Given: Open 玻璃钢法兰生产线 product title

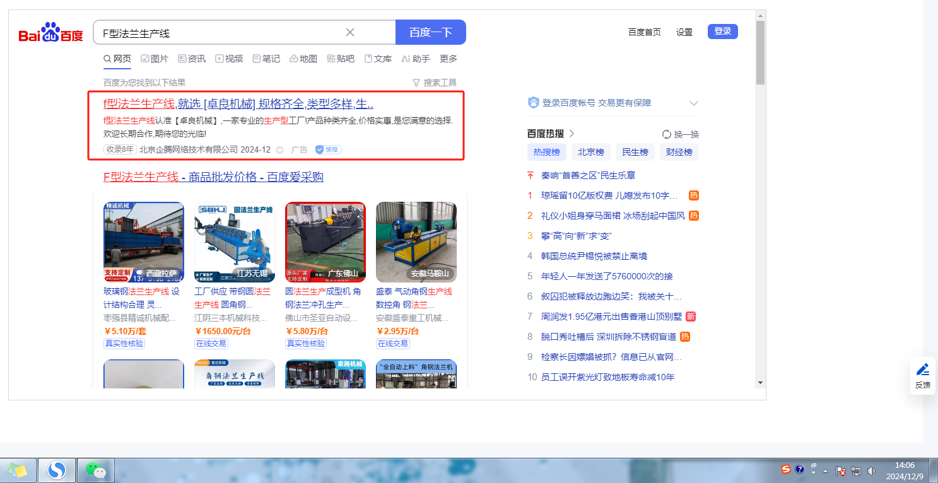Looking at the screenshot, I should [142, 298].
